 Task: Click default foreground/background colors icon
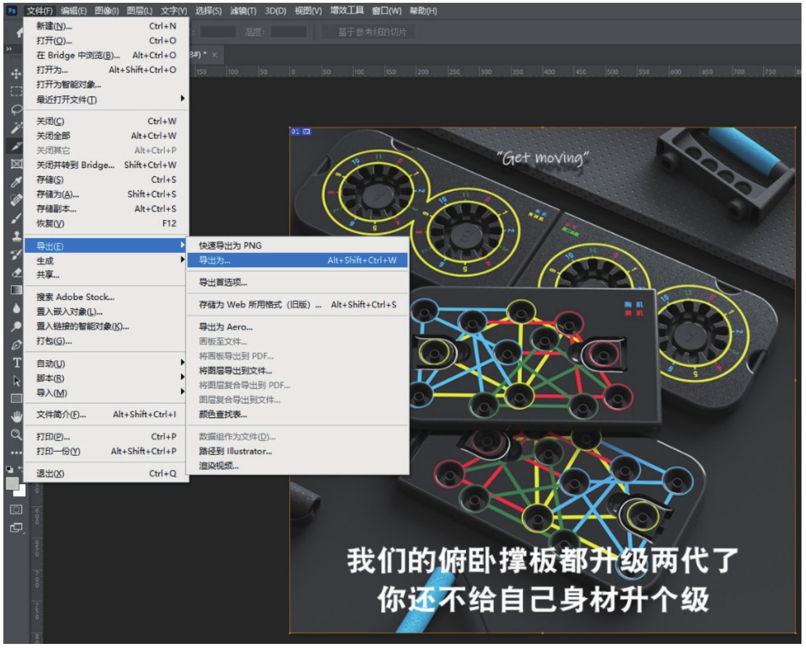tap(10, 469)
